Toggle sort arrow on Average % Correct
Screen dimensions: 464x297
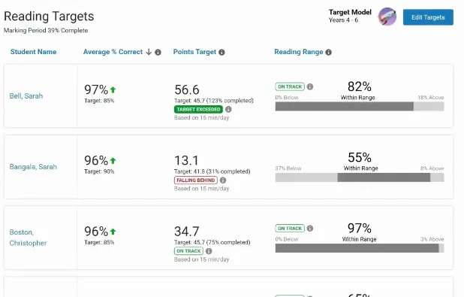point(149,52)
